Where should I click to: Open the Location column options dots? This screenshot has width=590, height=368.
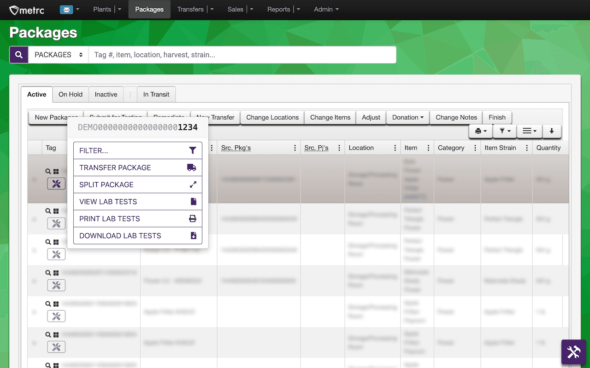395,148
